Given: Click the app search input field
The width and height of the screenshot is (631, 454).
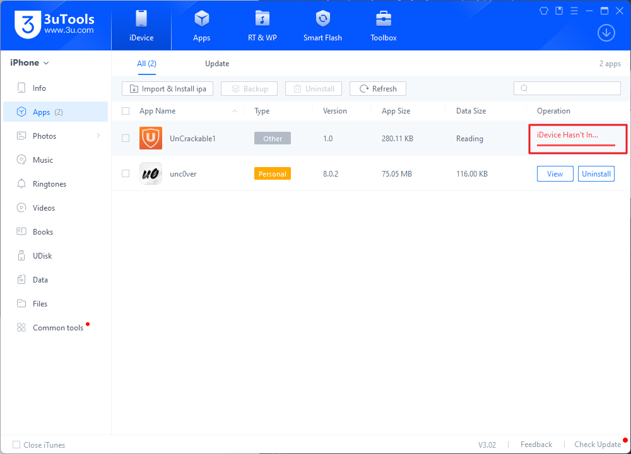Looking at the screenshot, I should 567,88.
